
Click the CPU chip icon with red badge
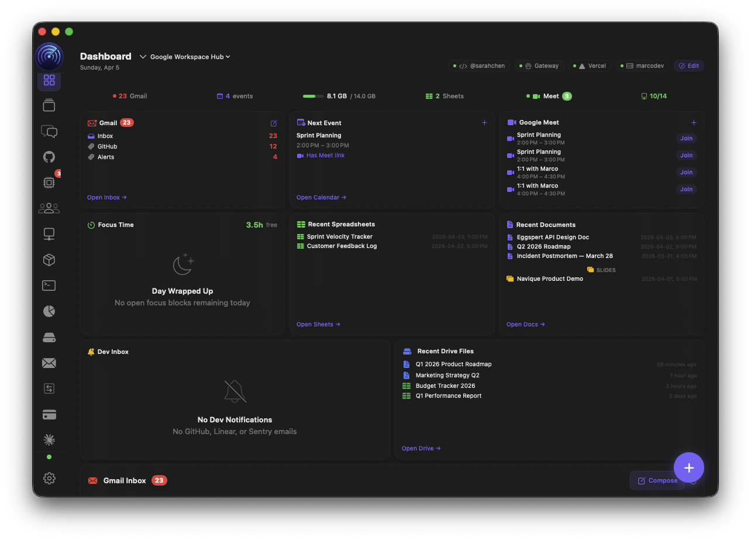(49, 183)
